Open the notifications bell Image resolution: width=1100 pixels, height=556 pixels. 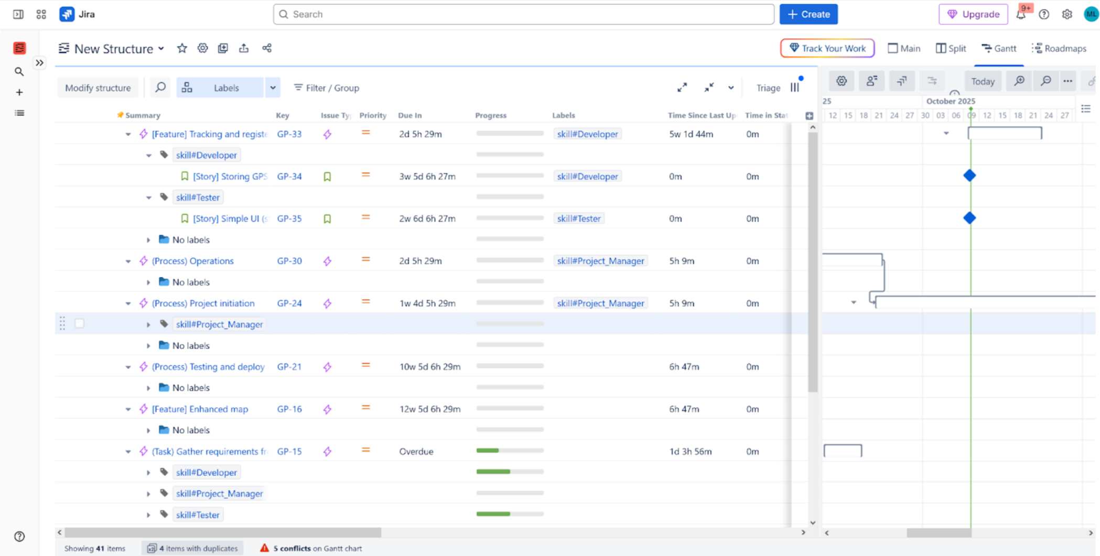[x=1020, y=14]
